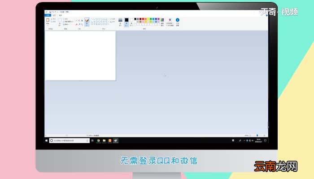Image resolution: width=314 pixels, height=179 pixels.
Task: Click the Paint icon on the taskbar
Action: point(116,141)
